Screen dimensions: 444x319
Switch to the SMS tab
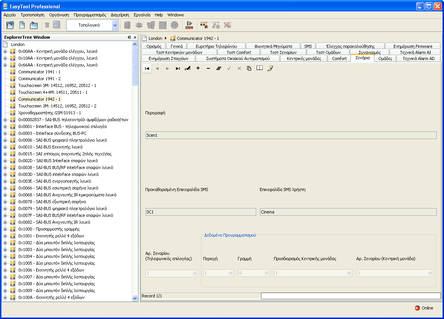click(x=308, y=46)
